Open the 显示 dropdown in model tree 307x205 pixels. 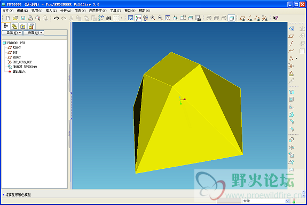(12, 32)
